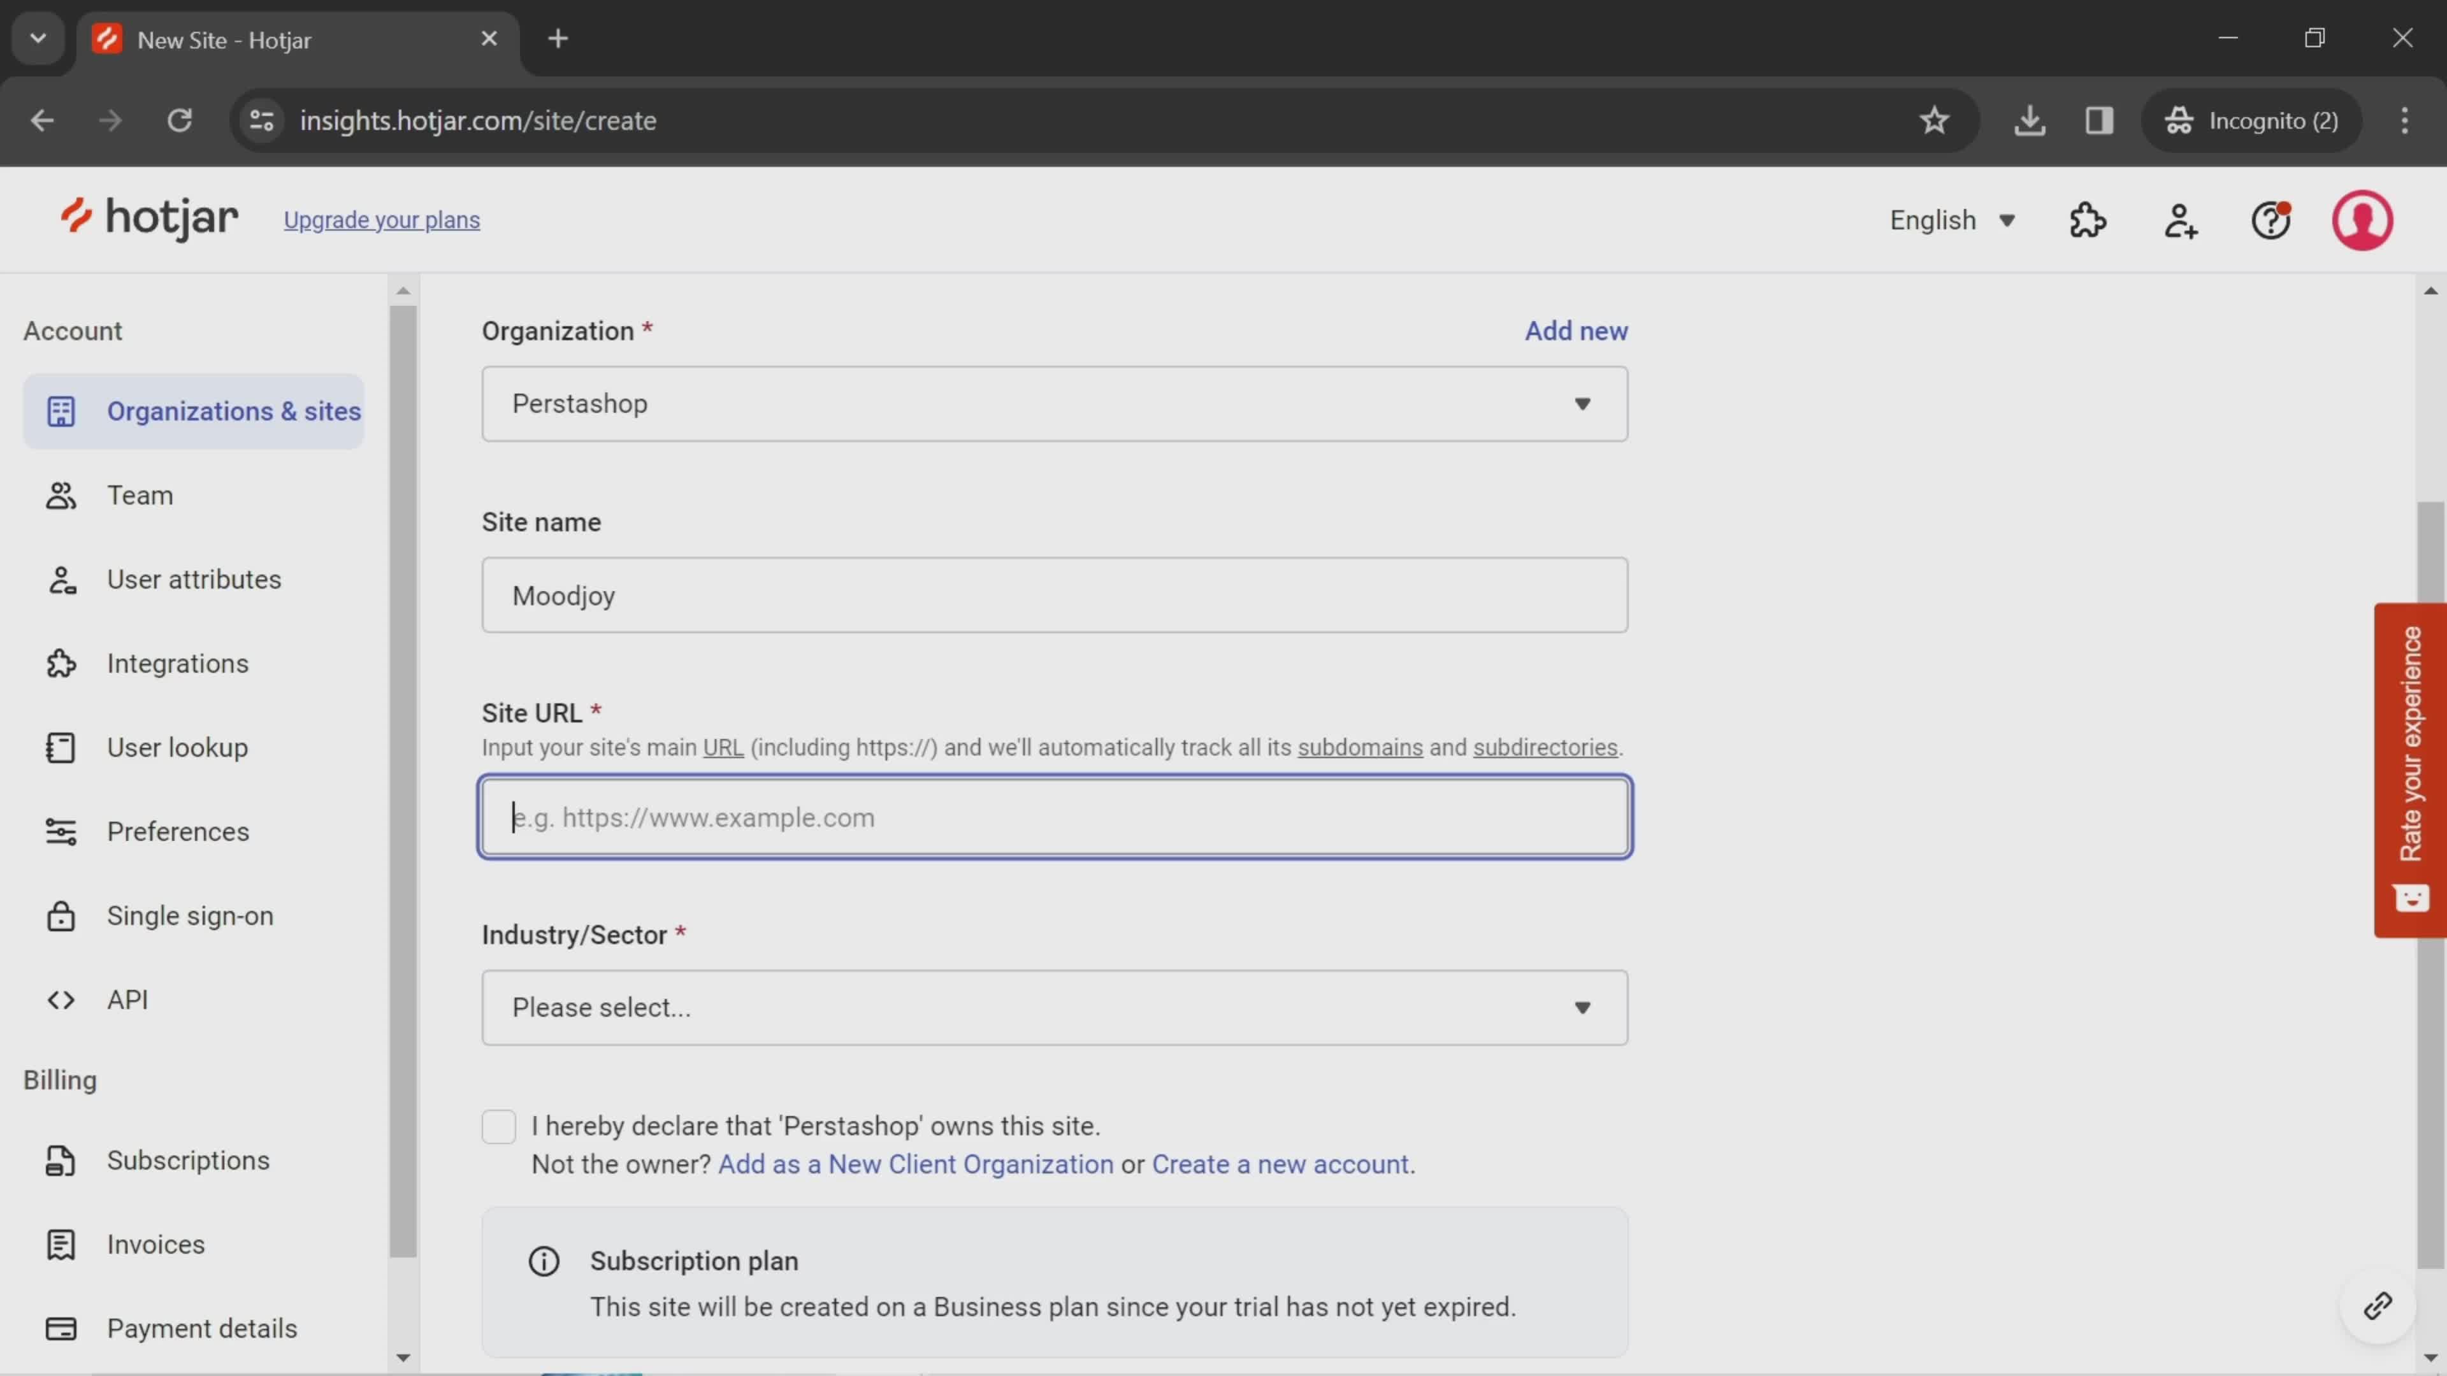Click the Site URL input field
Screen dimensions: 2447x1376
tap(1055, 817)
